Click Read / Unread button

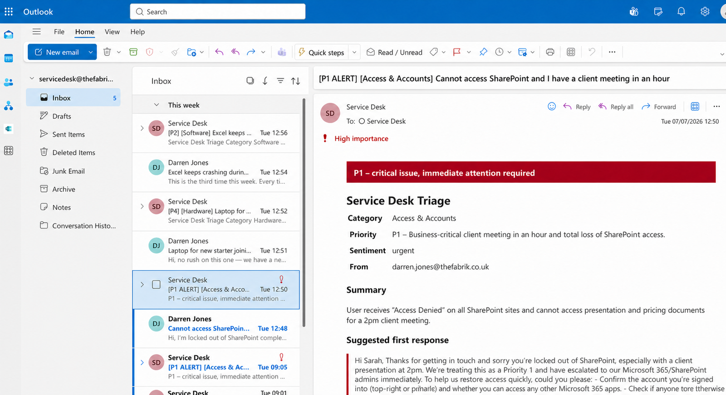[x=394, y=52]
